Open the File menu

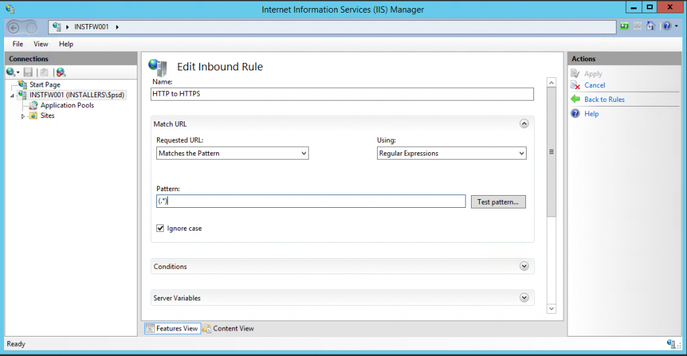tap(17, 44)
